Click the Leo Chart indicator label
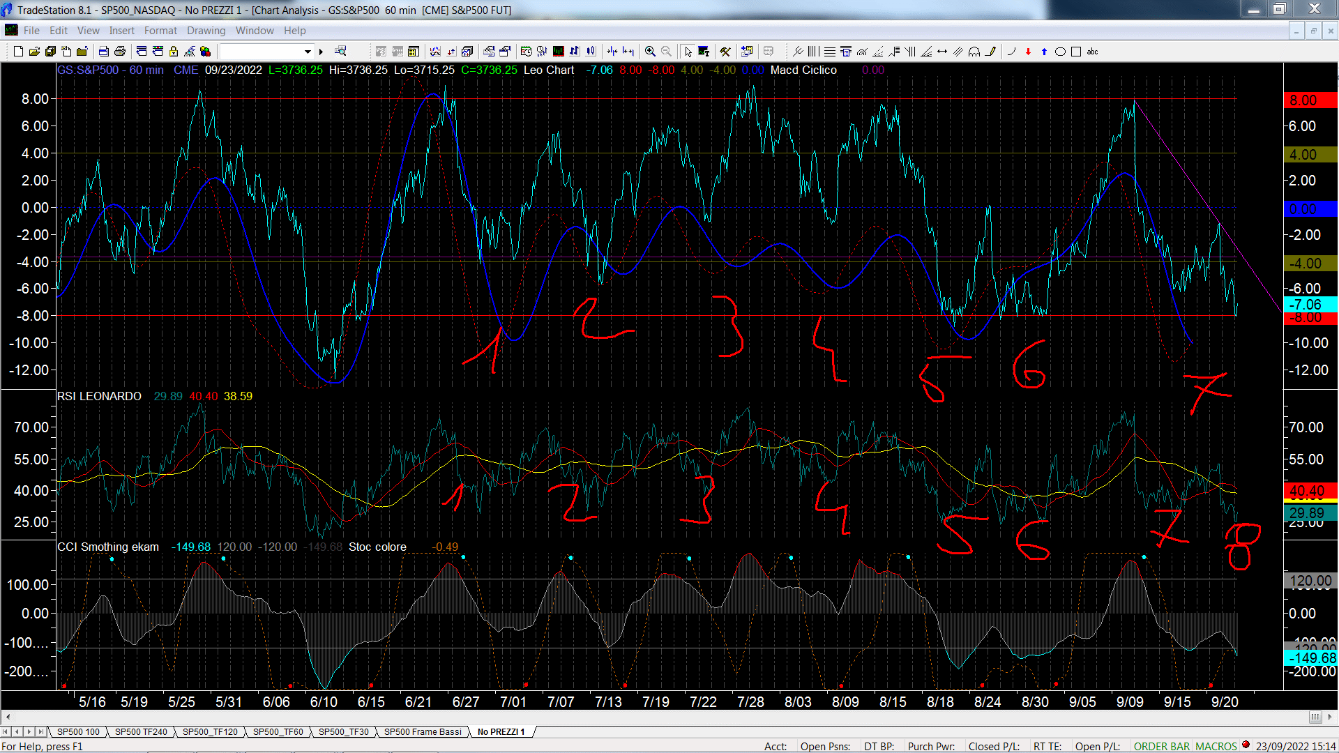Viewport: 1339px width, 753px height. (x=549, y=70)
